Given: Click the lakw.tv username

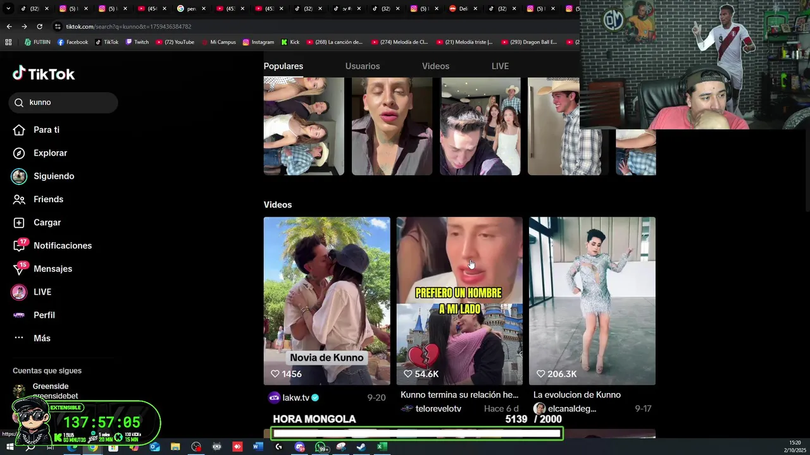Looking at the screenshot, I should coord(296,397).
